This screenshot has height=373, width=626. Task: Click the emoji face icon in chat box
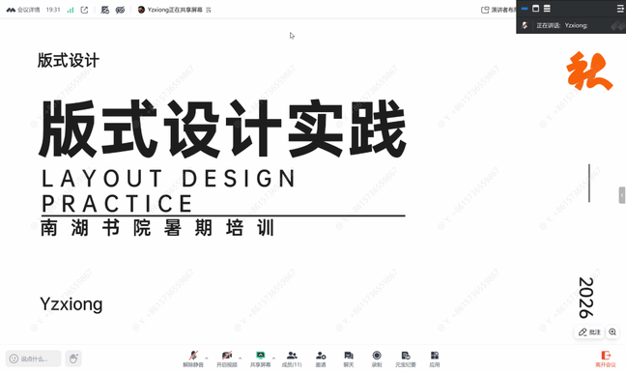pos(14,359)
